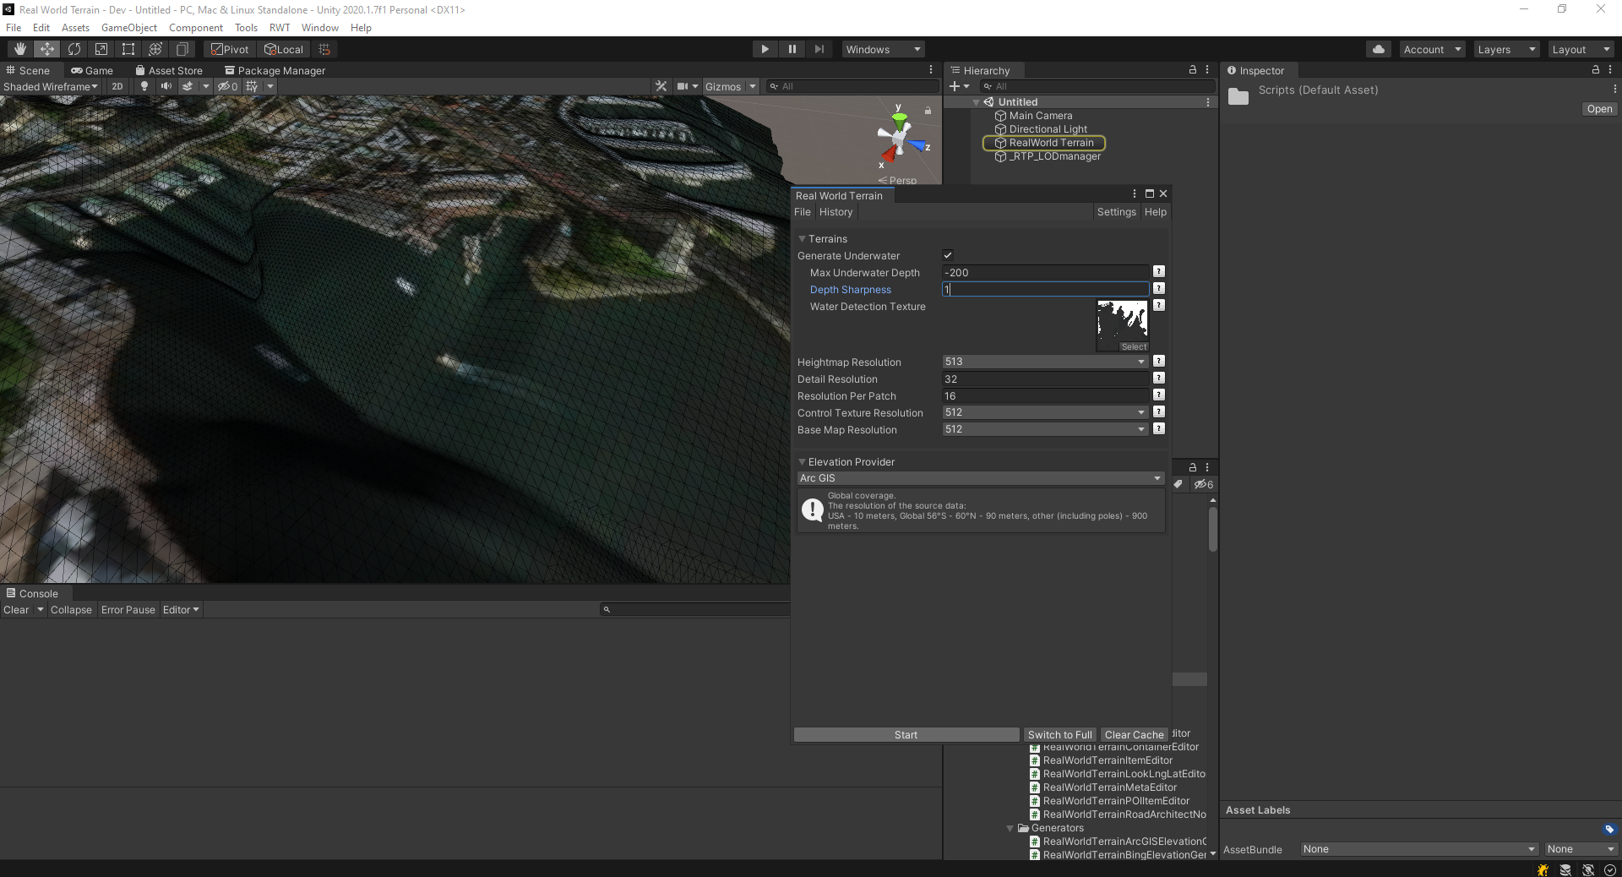Collapse the Terrains section
Image resolution: width=1622 pixels, height=877 pixels.
pos(803,239)
